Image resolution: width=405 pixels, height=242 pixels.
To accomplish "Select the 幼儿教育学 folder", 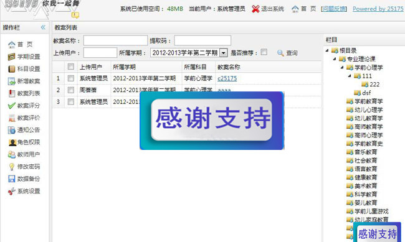I will click(x=364, y=118).
